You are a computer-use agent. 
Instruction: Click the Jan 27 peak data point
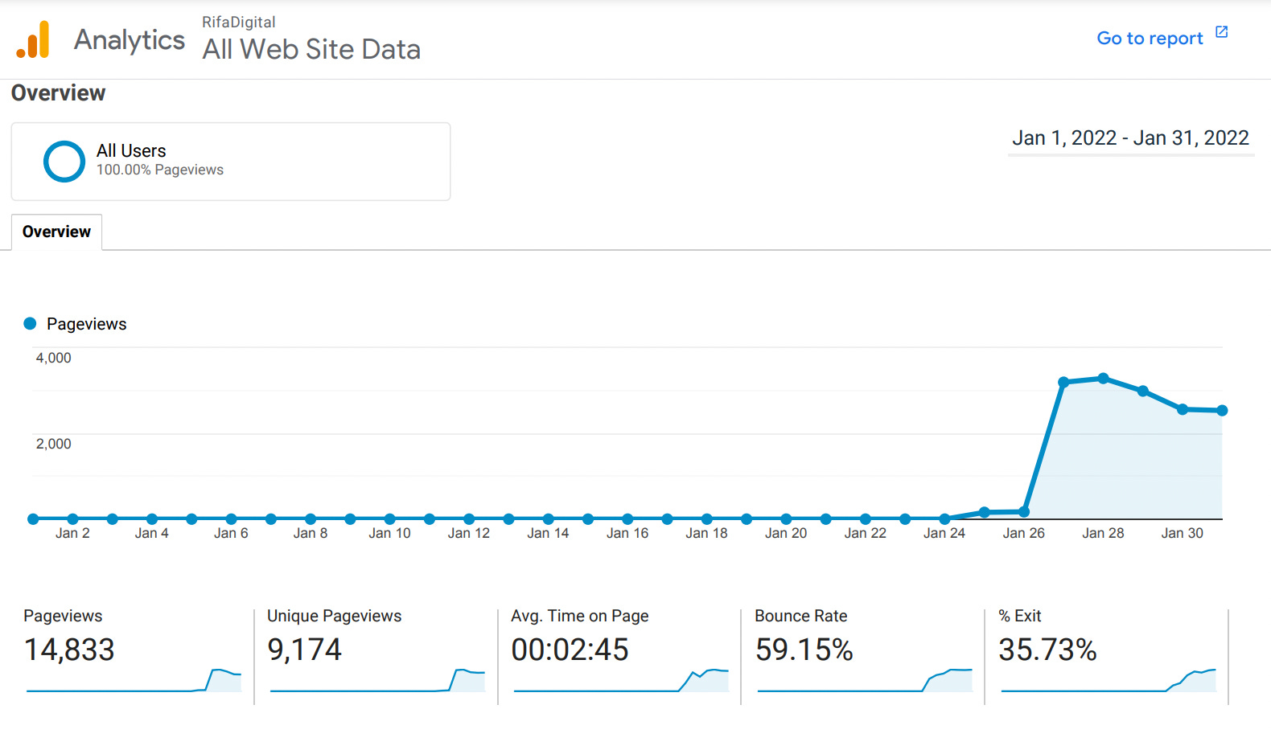(1063, 382)
